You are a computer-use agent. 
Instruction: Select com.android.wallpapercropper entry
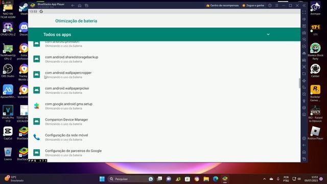coord(165,75)
